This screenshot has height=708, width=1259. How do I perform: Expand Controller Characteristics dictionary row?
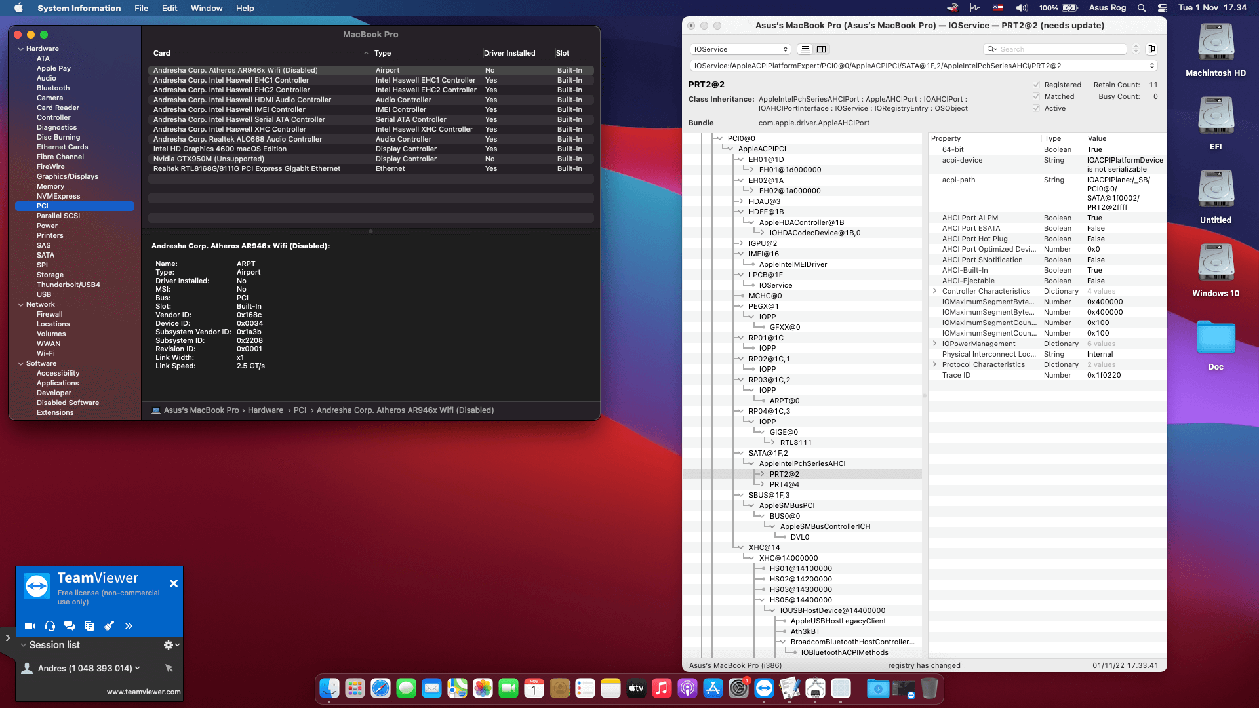click(x=934, y=291)
